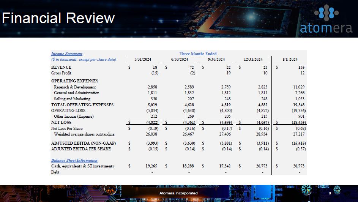
Task: Click the Financial Review slide title
Action: pos(58,18)
